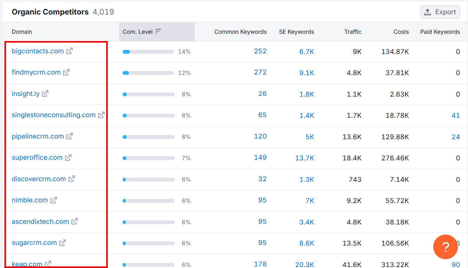The height and width of the screenshot is (268, 468).
Task: Open the singlestoneconsulting.com domain link
Action: (x=53, y=115)
